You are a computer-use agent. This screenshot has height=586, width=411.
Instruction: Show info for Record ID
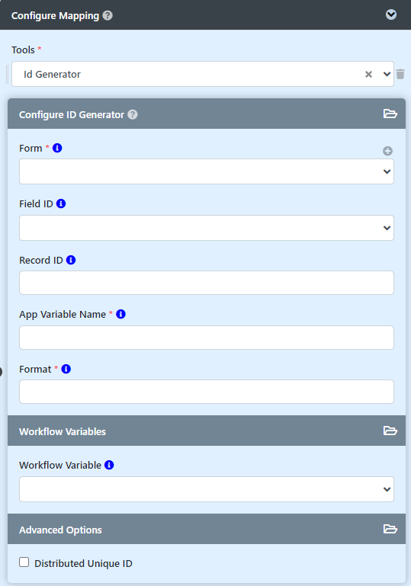click(71, 260)
